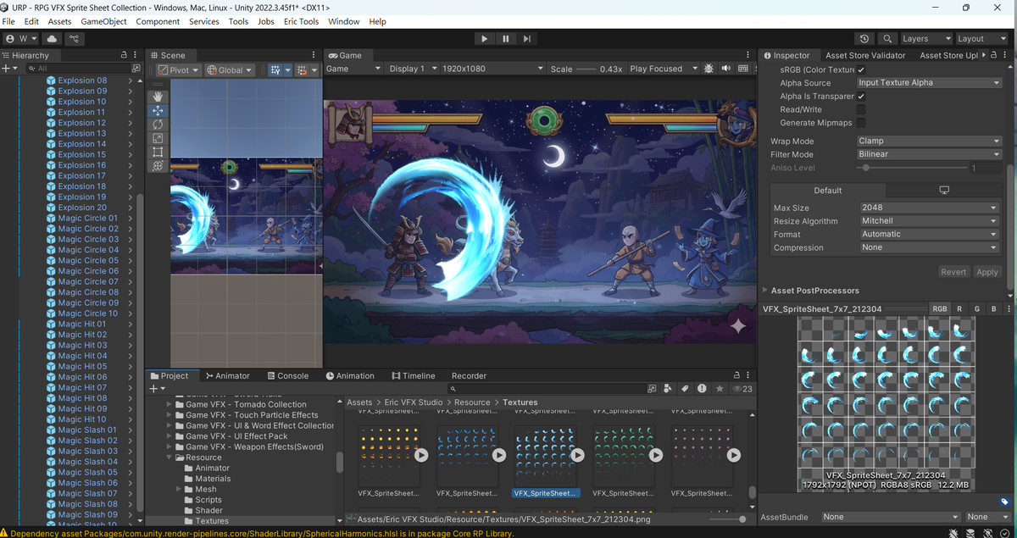
Task: Toggle sRGB (Color Texture) checkbox
Action: (x=861, y=69)
